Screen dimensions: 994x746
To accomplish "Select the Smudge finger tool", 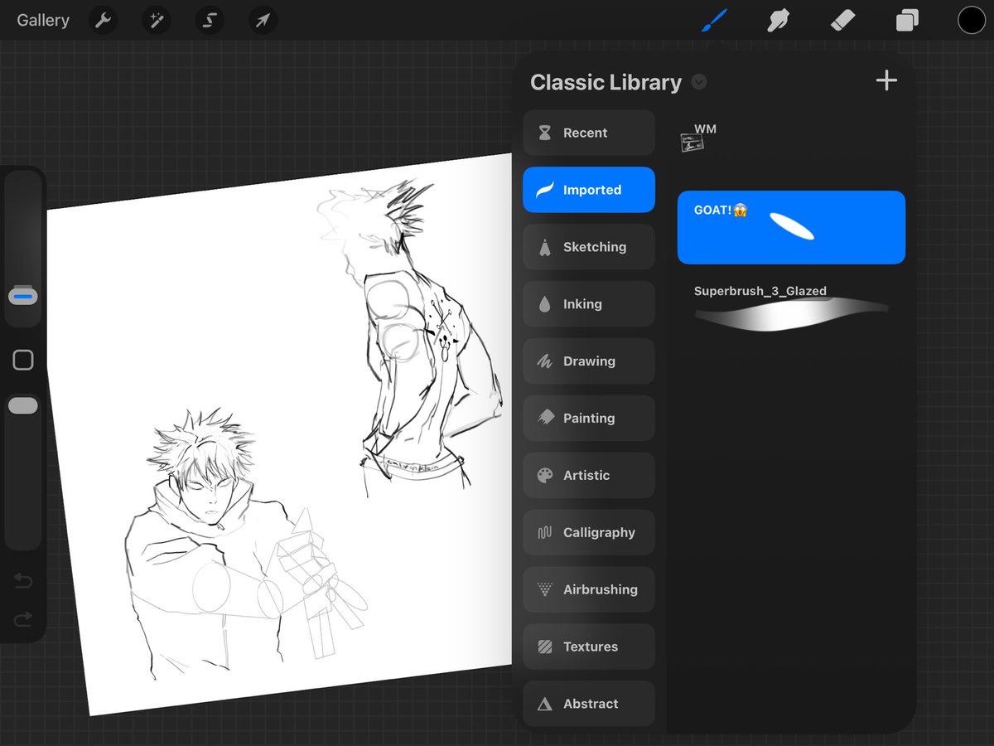I will [x=778, y=20].
